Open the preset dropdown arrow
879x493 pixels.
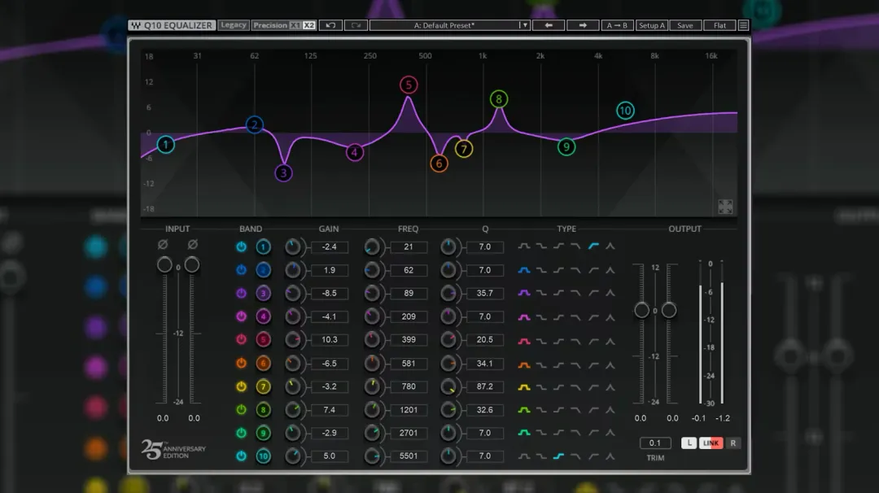pyautogui.click(x=524, y=25)
